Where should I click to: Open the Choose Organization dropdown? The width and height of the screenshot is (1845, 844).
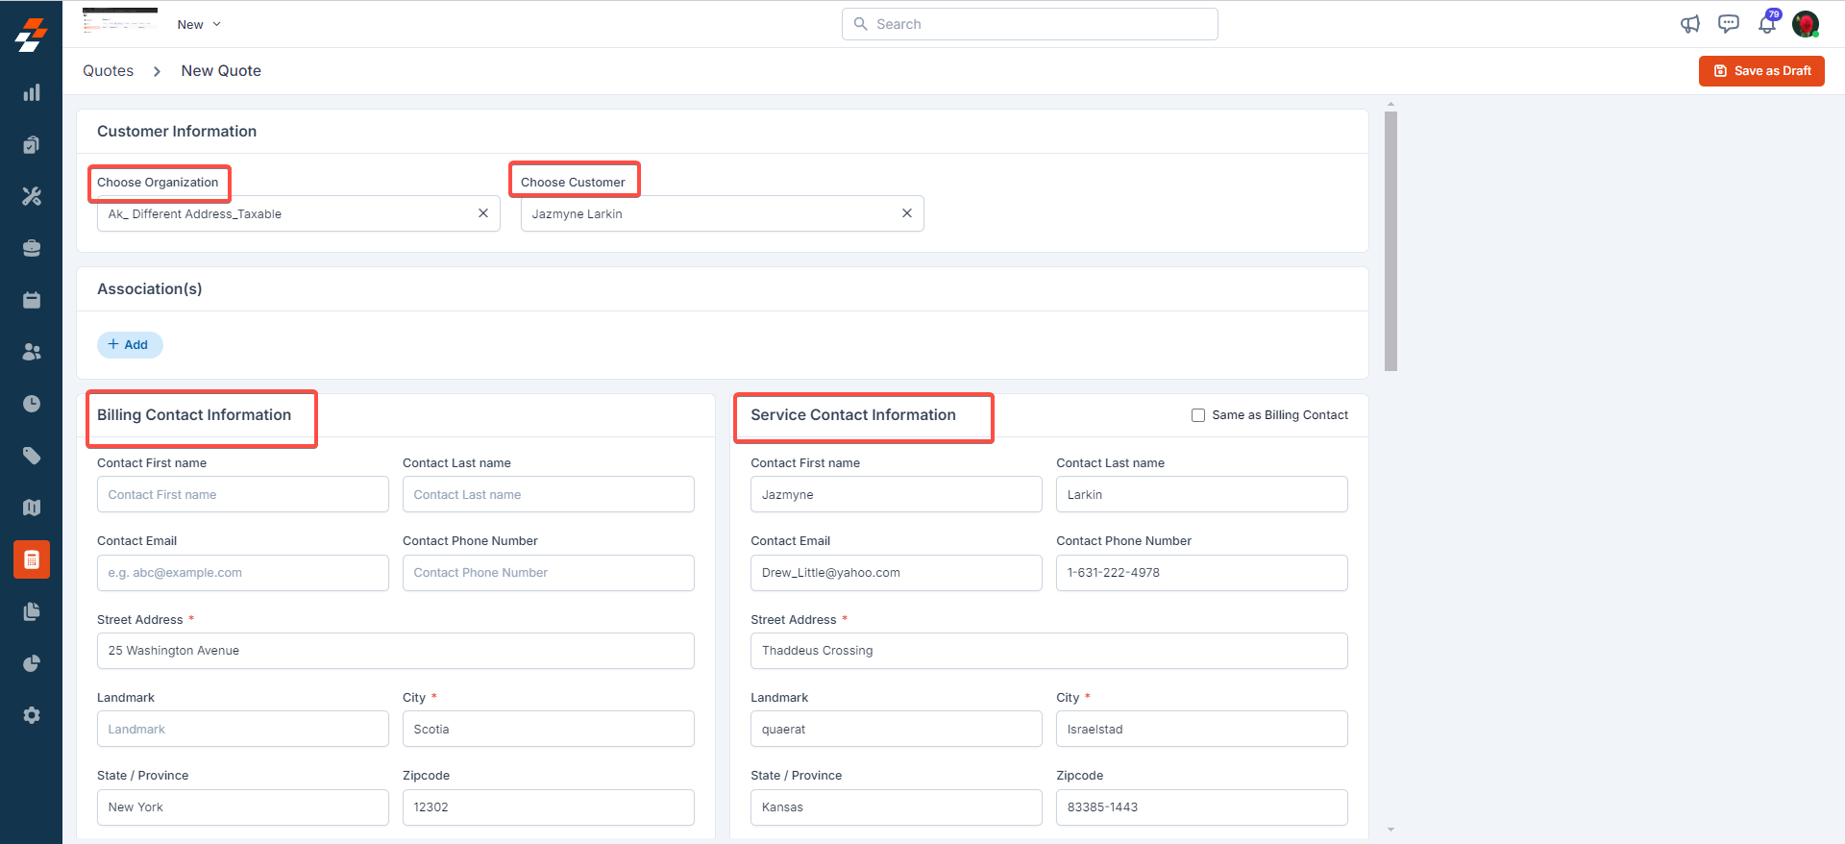[x=288, y=213]
